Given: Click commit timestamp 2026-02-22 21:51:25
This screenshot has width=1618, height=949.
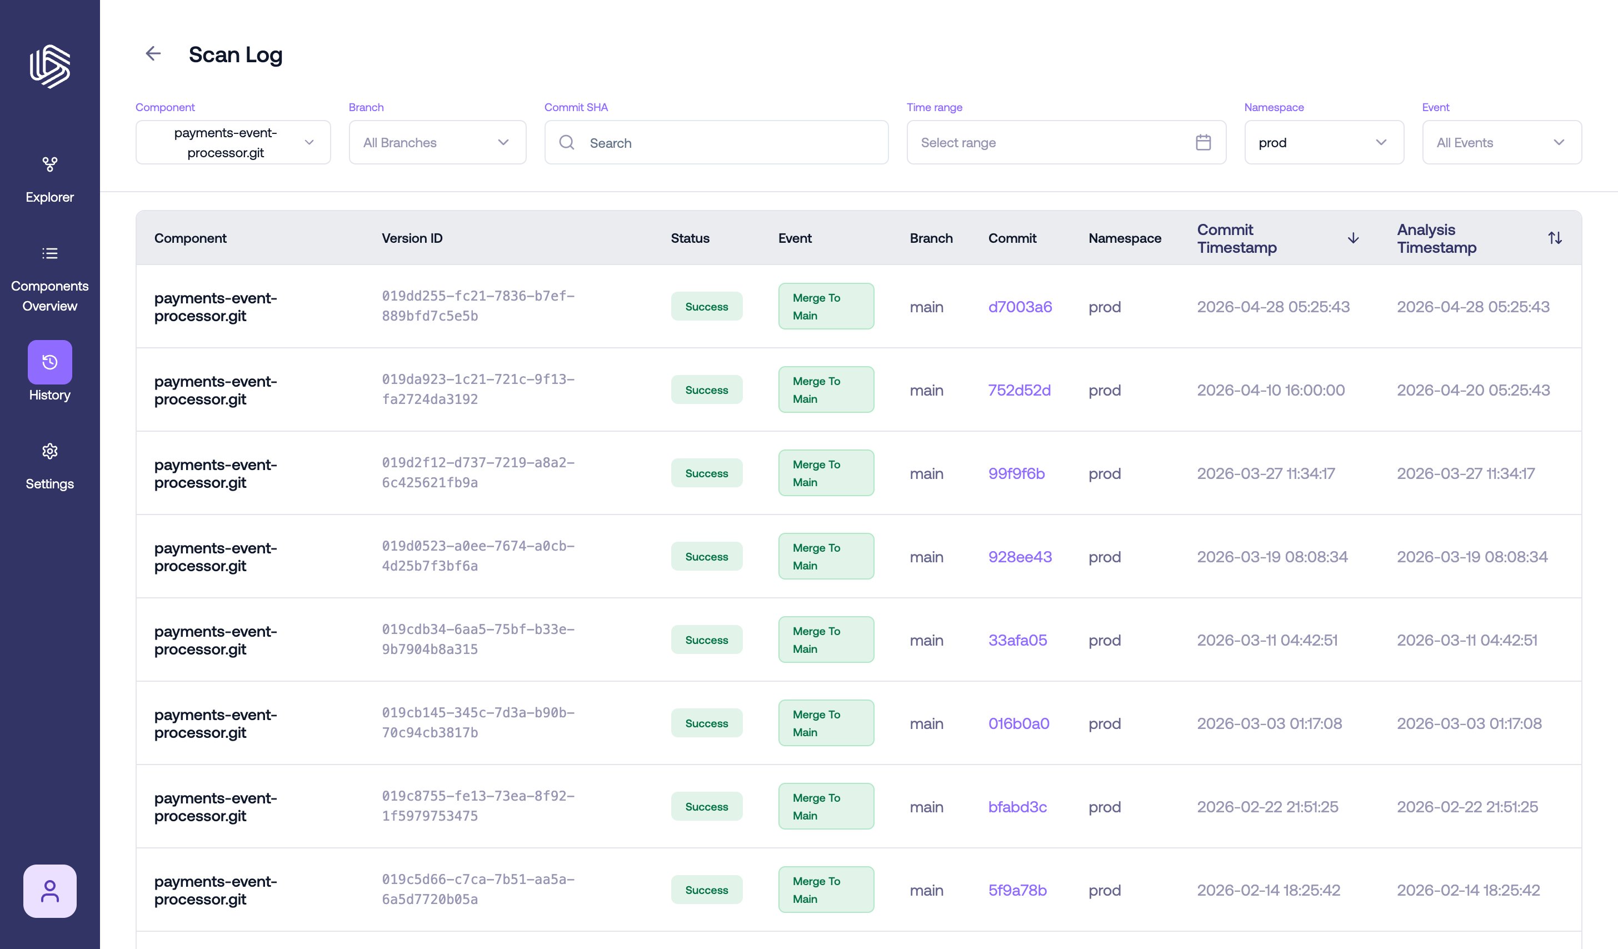Looking at the screenshot, I should [x=1267, y=807].
